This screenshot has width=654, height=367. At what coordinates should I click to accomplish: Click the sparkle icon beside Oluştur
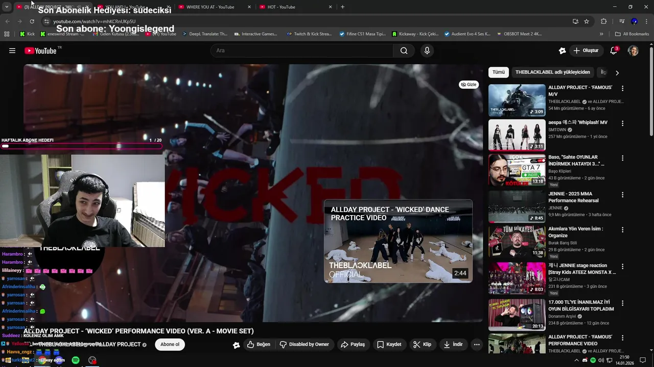(x=562, y=50)
